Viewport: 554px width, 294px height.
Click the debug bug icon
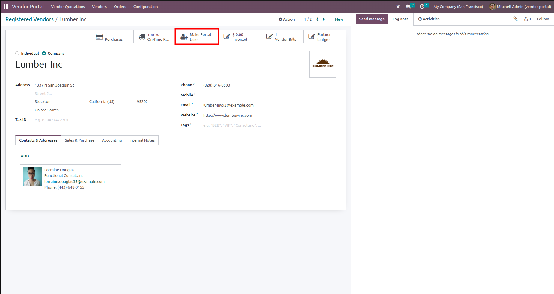pos(398,7)
